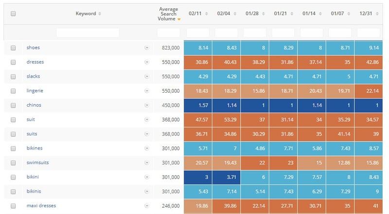Open the suits row dropdown arrow

click(147, 134)
